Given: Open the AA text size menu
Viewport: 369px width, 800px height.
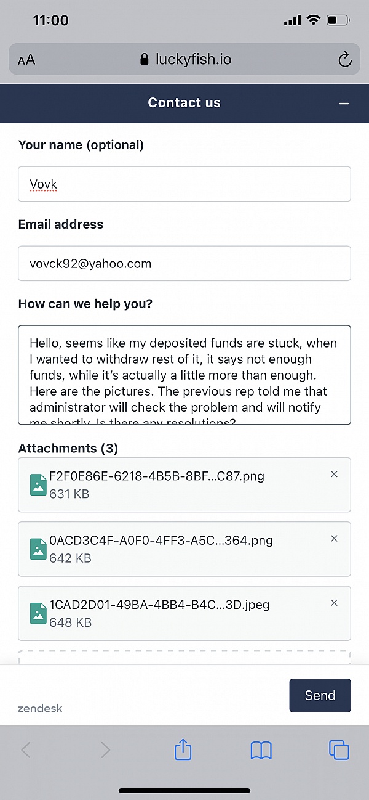Looking at the screenshot, I should pyautogui.click(x=26, y=60).
